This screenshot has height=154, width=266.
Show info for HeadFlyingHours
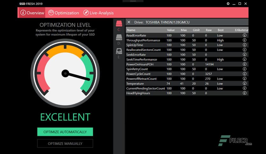point(244,93)
